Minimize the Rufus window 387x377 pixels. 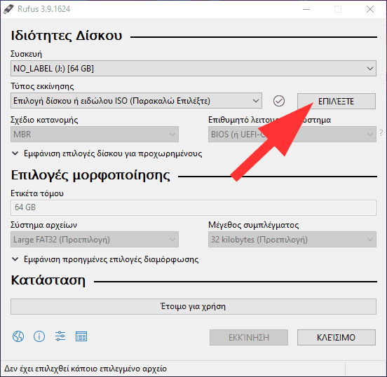[x=306, y=9]
